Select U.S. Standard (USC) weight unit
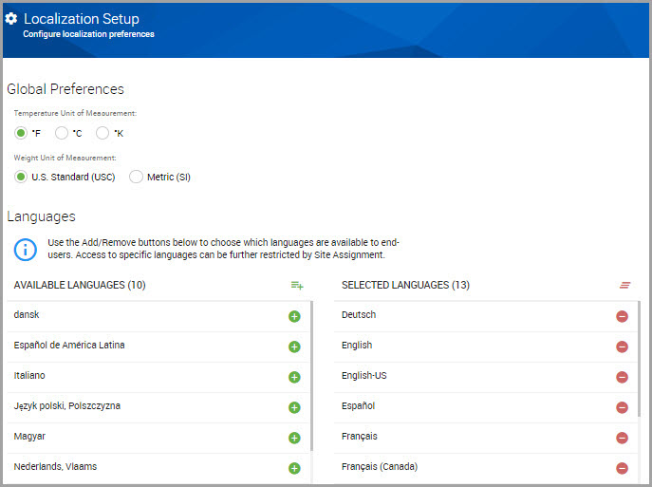This screenshot has width=652, height=487. coord(20,177)
